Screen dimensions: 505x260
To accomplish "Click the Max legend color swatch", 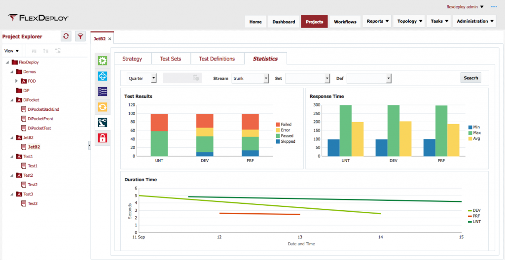I will 470,133.
